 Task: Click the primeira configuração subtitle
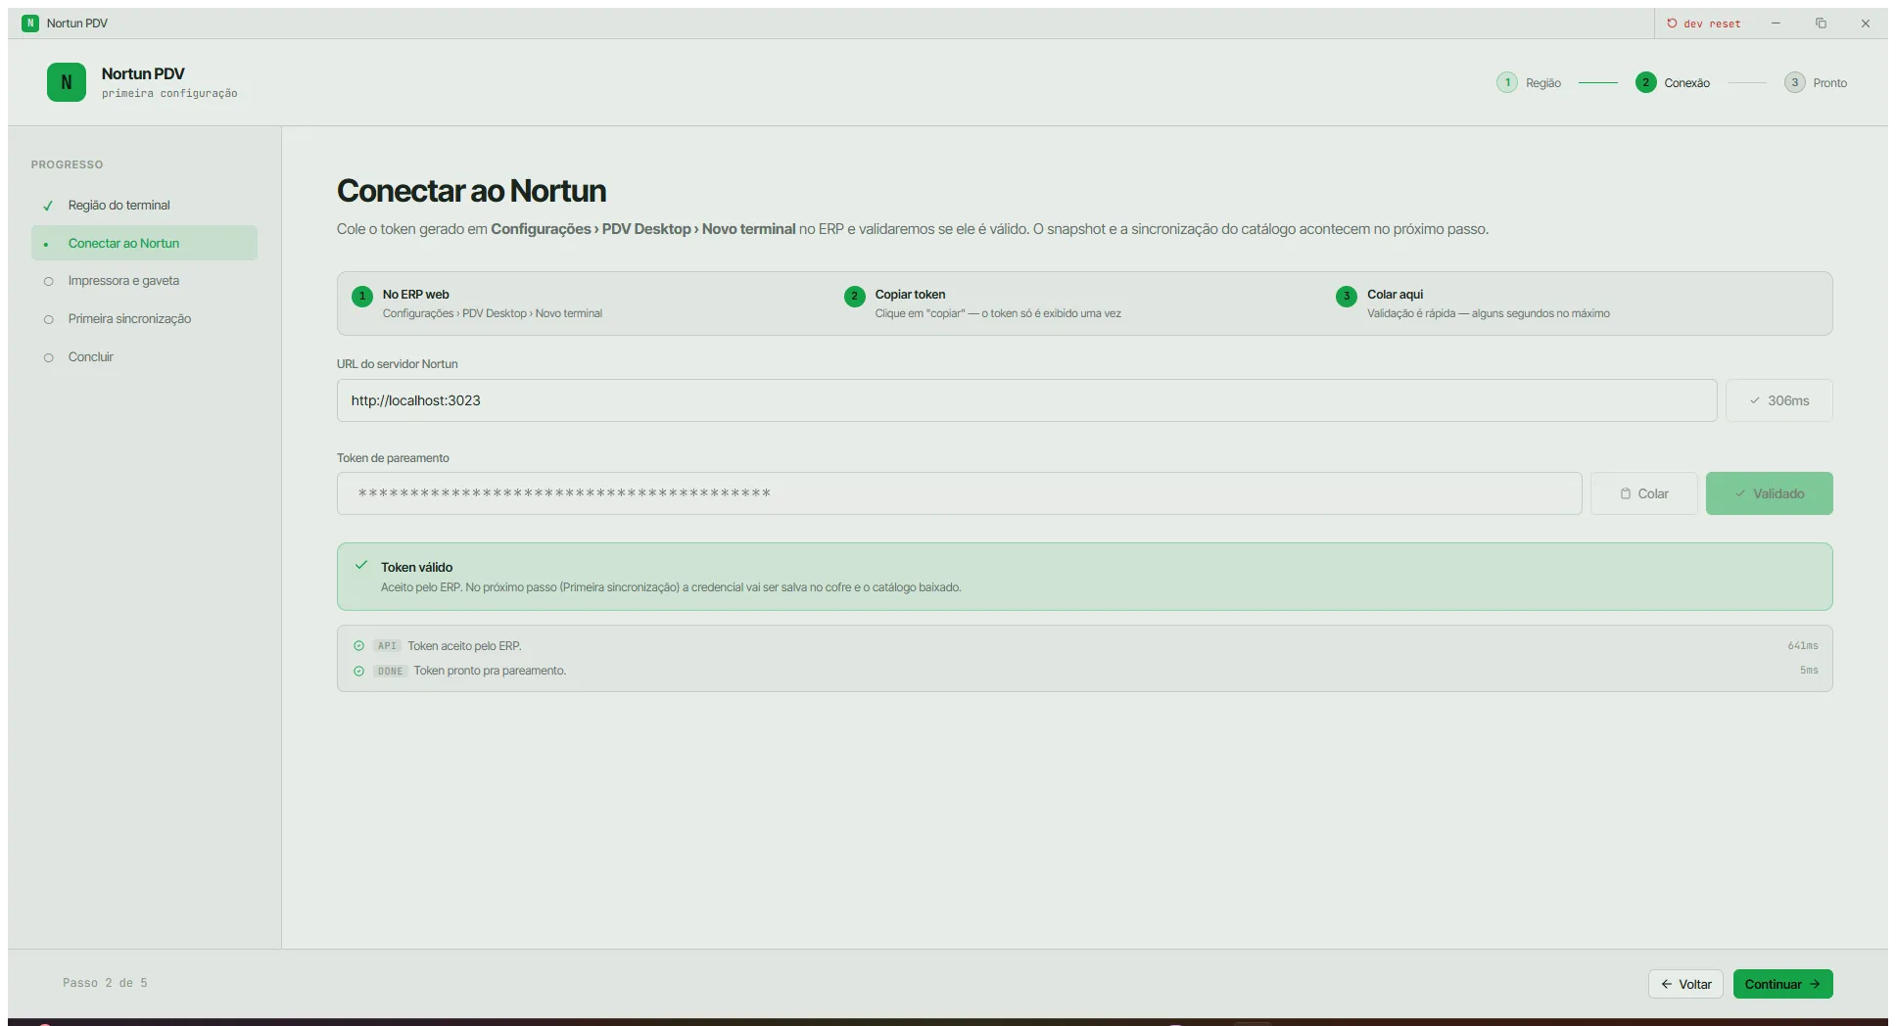[x=169, y=94]
